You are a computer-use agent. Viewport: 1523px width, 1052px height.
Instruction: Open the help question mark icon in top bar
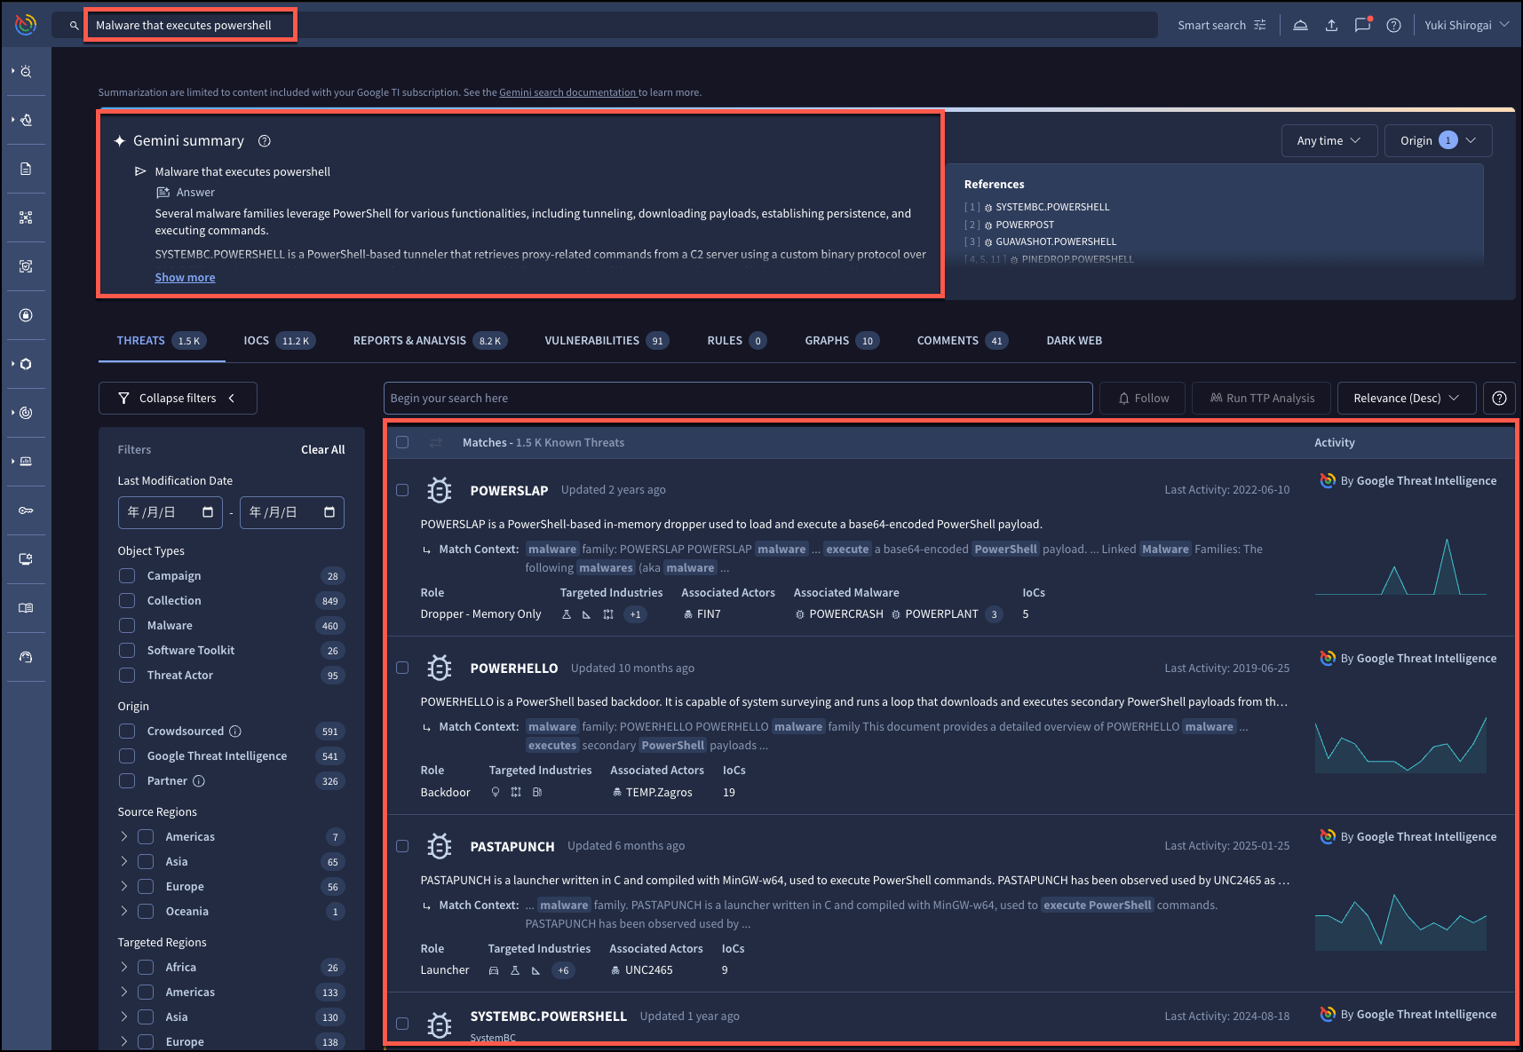[x=1393, y=25]
